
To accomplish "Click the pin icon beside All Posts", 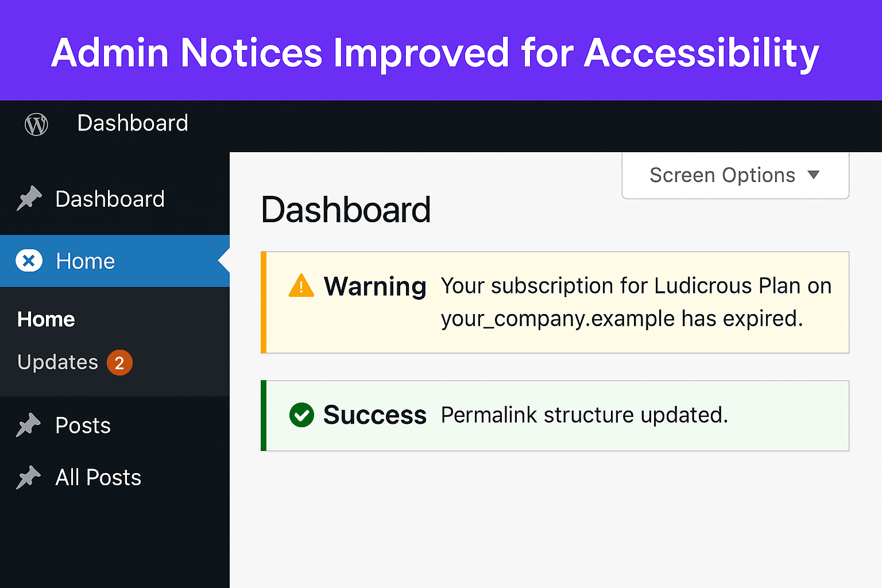I will [29, 477].
